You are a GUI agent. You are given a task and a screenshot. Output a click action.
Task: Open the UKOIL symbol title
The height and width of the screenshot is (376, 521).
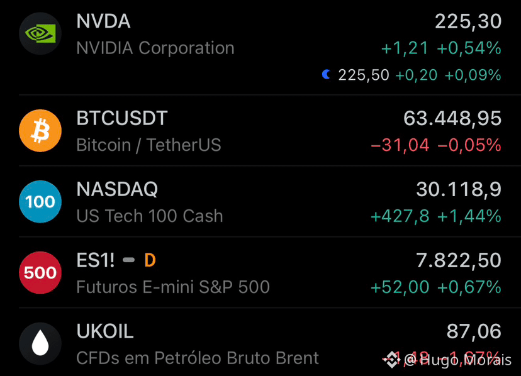pos(105,331)
